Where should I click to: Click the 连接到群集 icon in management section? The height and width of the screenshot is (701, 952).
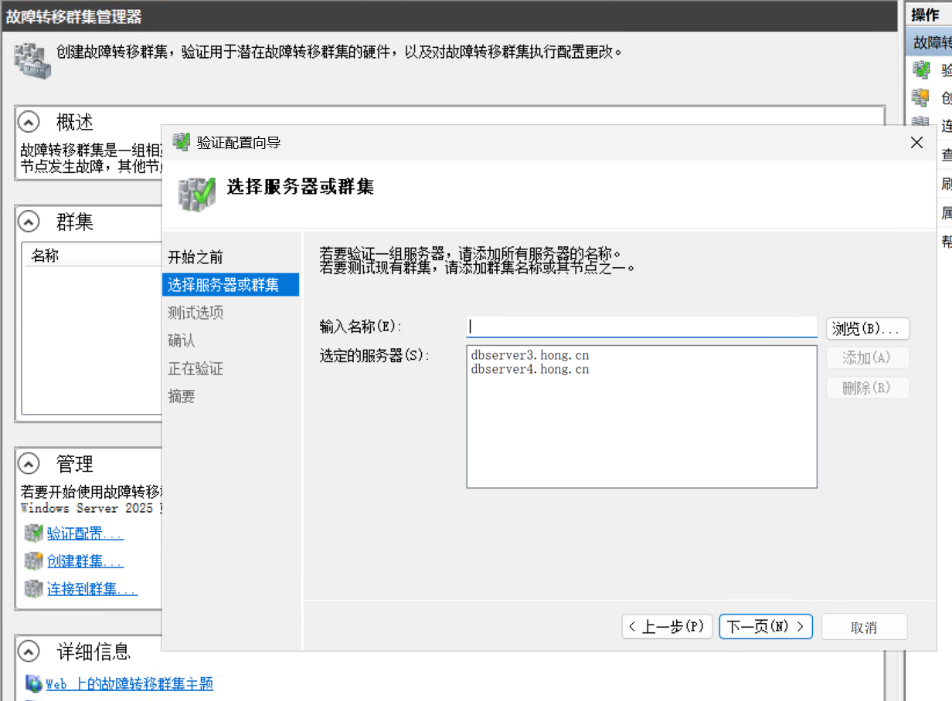(33, 589)
